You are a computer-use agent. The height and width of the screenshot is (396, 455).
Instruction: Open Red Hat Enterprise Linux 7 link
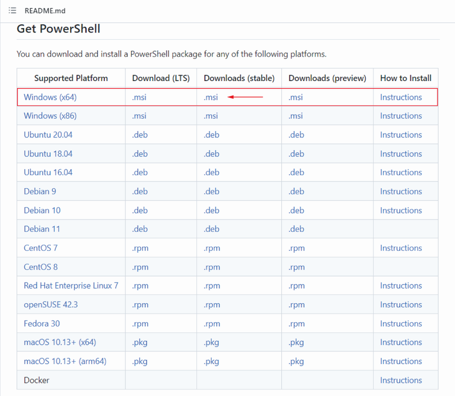click(x=71, y=286)
